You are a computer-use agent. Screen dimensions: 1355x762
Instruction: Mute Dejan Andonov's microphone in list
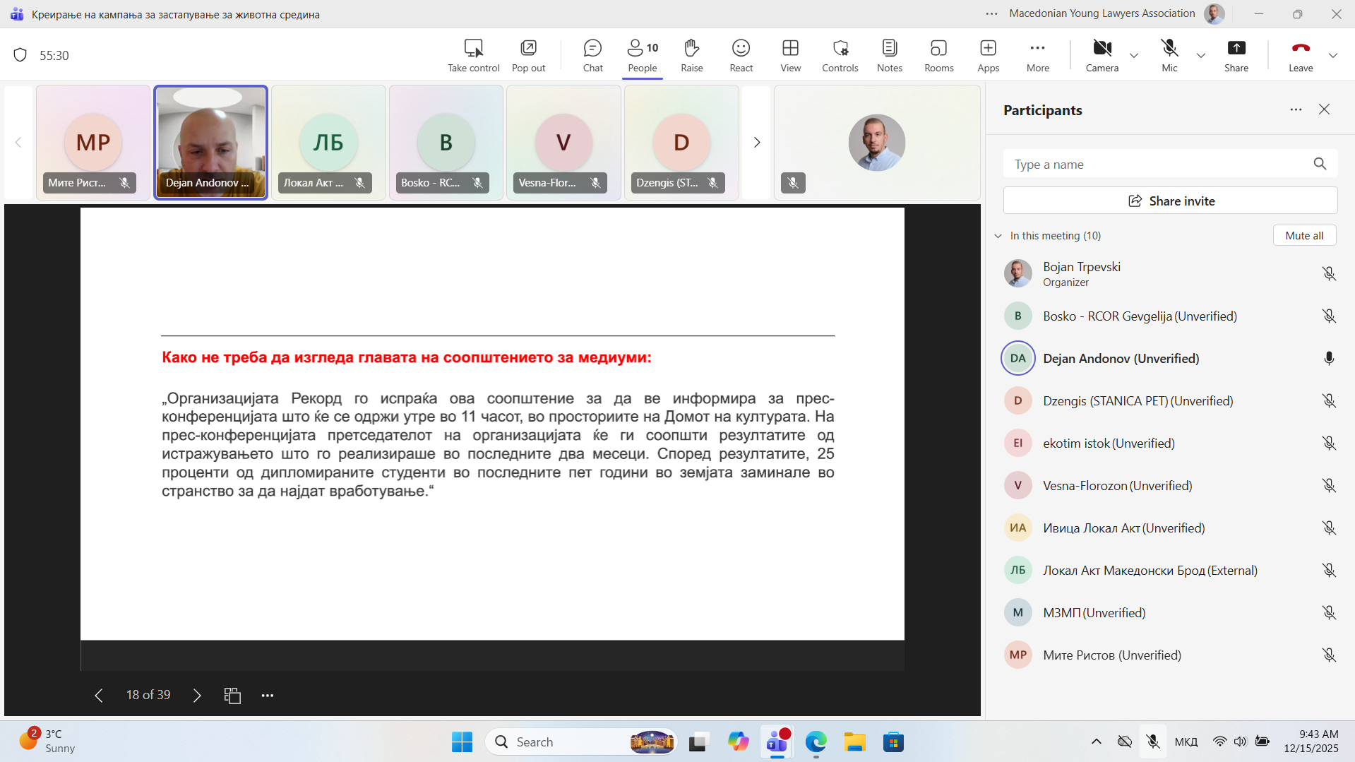tap(1328, 359)
